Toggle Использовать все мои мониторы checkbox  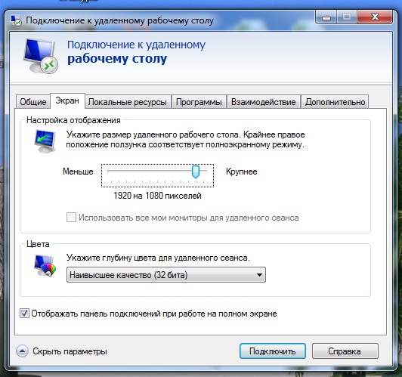point(71,218)
